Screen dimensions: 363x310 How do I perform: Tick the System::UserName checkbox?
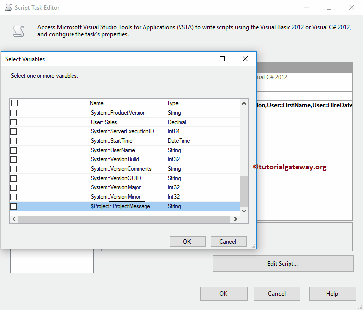coord(14,150)
